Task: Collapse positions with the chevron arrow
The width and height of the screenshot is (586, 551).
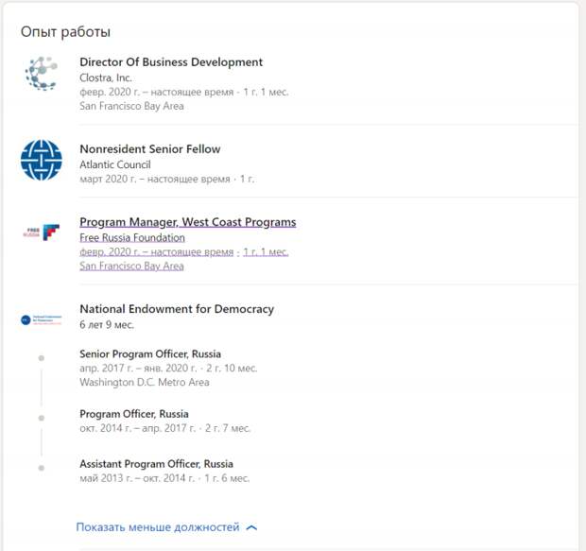Action: tap(252, 527)
